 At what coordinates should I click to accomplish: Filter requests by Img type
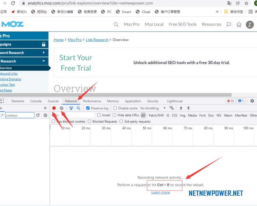tap(182, 115)
